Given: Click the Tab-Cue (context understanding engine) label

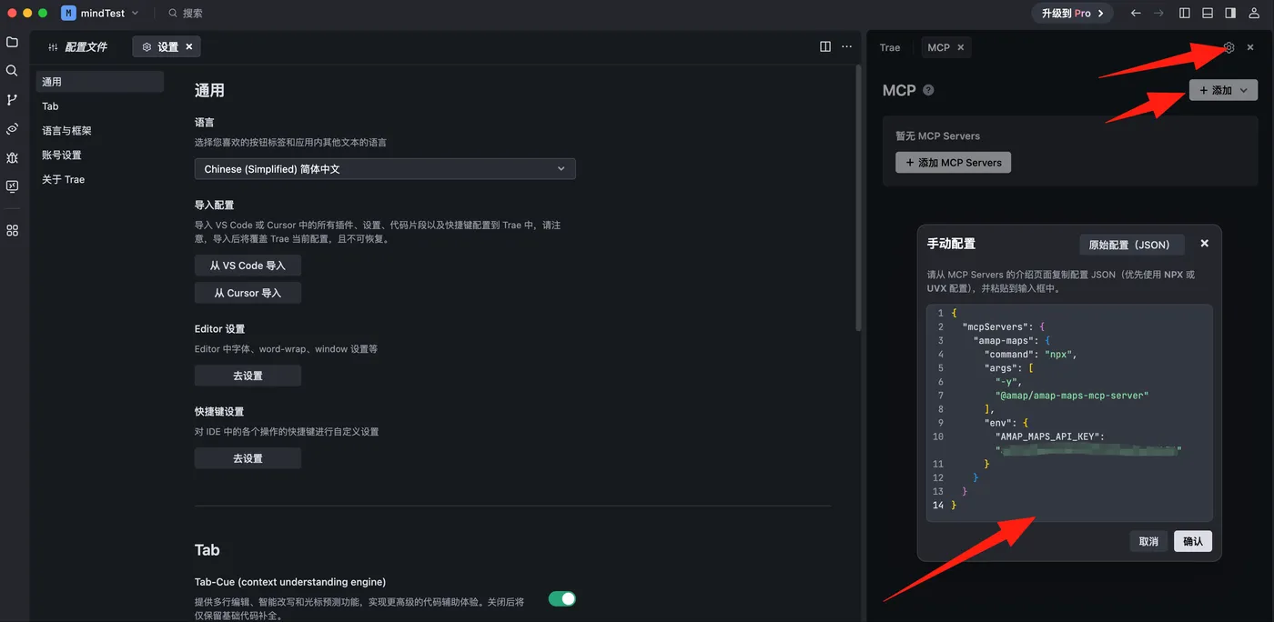Looking at the screenshot, I should 290,582.
